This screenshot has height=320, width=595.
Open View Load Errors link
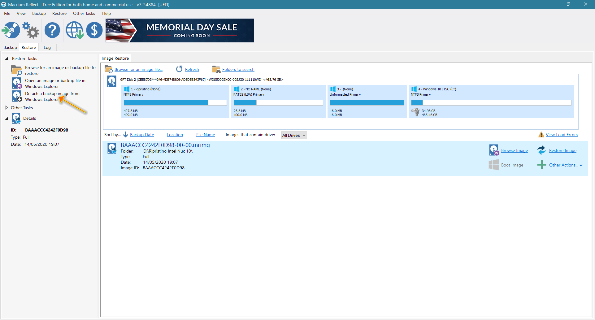pyautogui.click(x=562, y=135)
